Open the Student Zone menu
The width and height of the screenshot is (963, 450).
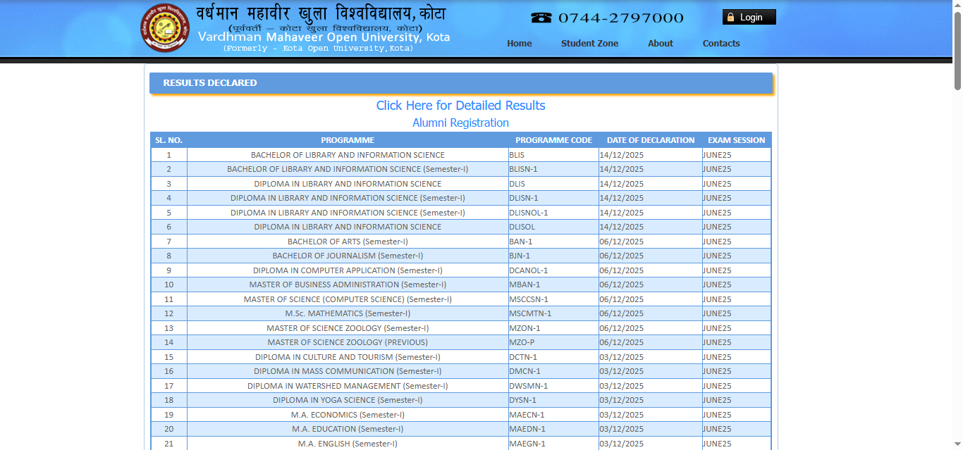(x=589, y=43)
